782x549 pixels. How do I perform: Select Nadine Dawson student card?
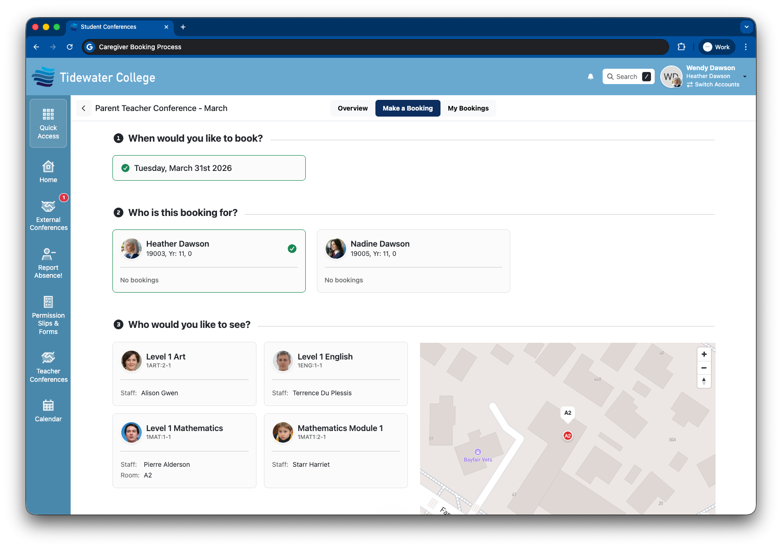tap(413, 261)
